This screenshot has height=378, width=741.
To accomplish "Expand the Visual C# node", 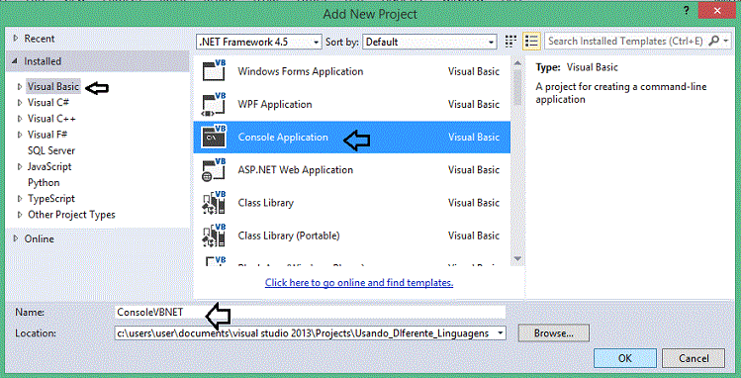I will point(20,103).
